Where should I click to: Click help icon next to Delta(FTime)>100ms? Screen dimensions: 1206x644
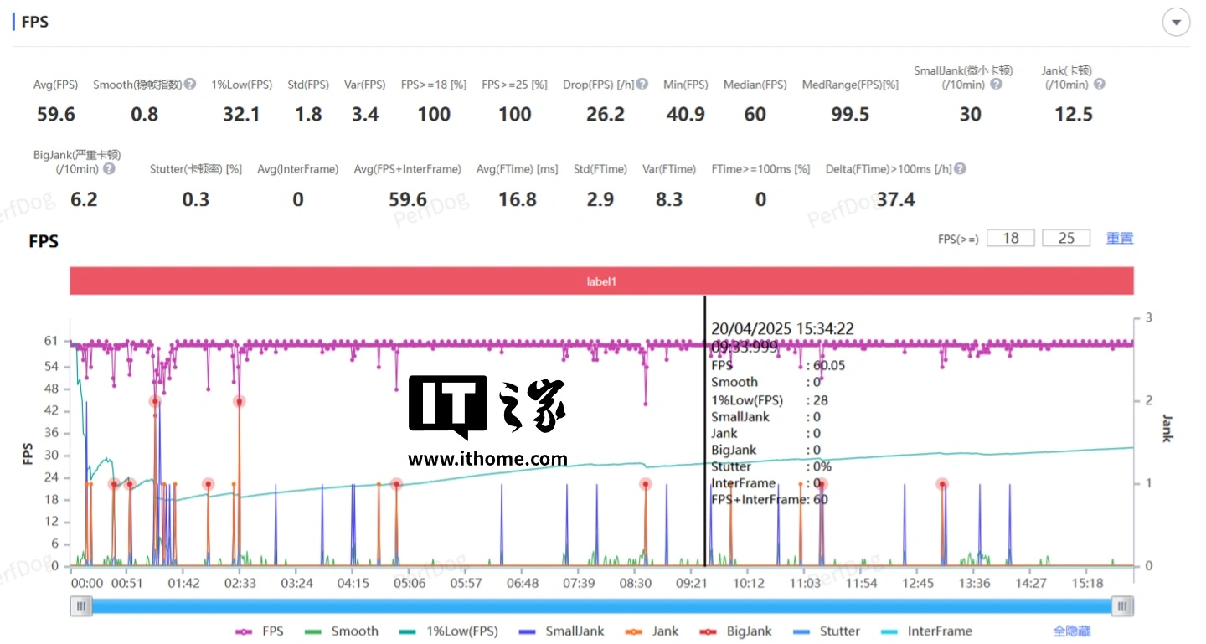(x=960, y=168)
